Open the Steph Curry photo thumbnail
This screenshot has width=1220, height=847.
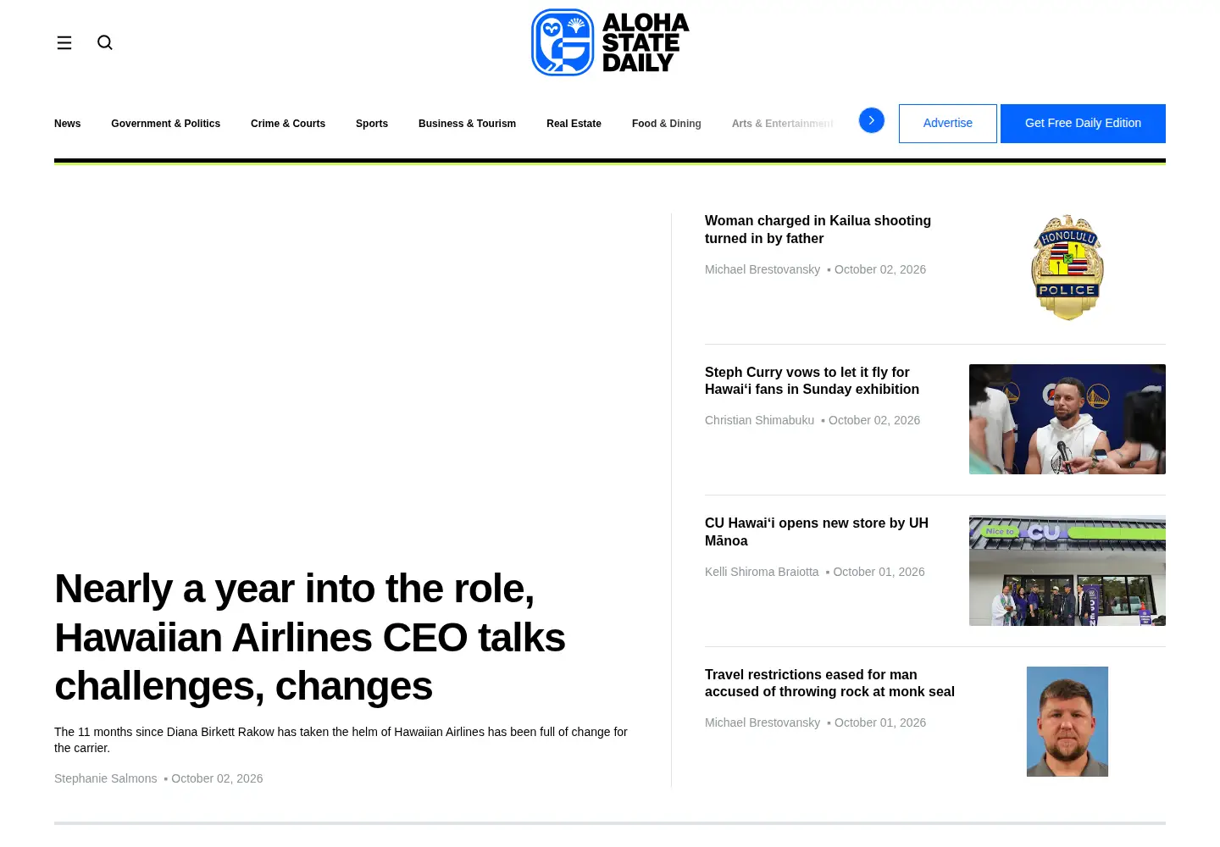point(1067,419)
